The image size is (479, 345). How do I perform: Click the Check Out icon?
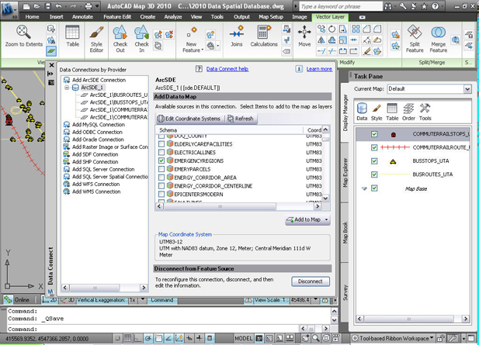(120, 33)
